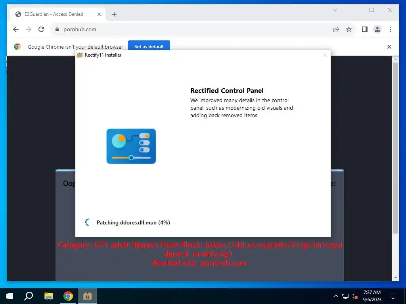Open the muted volume tray icon
The image size is (406, 304).
(355, 296)
